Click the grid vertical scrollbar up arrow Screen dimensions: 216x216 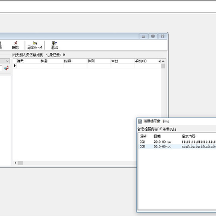point(163,61)
